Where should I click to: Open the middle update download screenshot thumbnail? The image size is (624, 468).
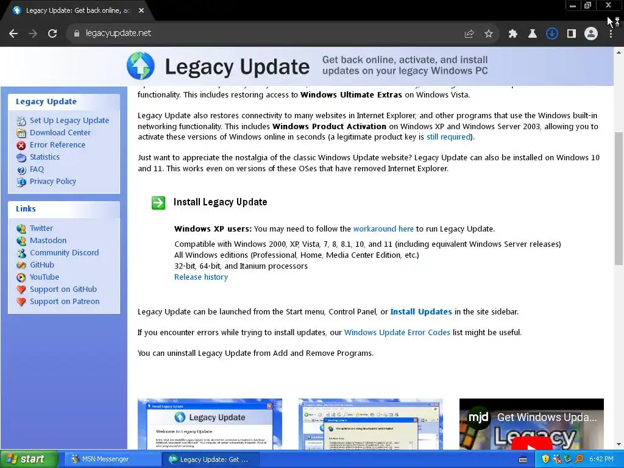370,424
